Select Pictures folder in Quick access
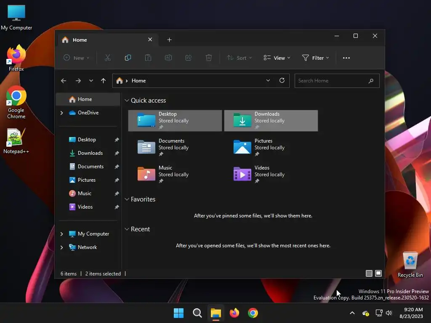This screenshot has height=323, width=431. 271,148
